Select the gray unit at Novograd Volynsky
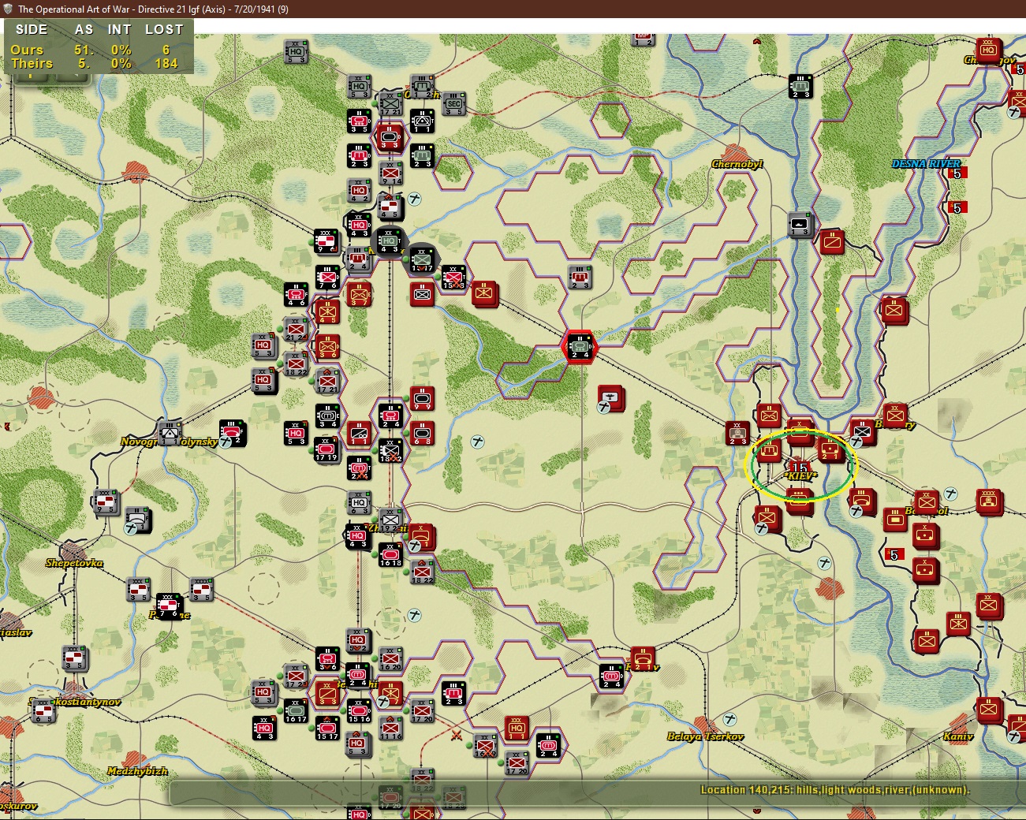The height and width of the screenshot is (820, 1026). point(169,433)
